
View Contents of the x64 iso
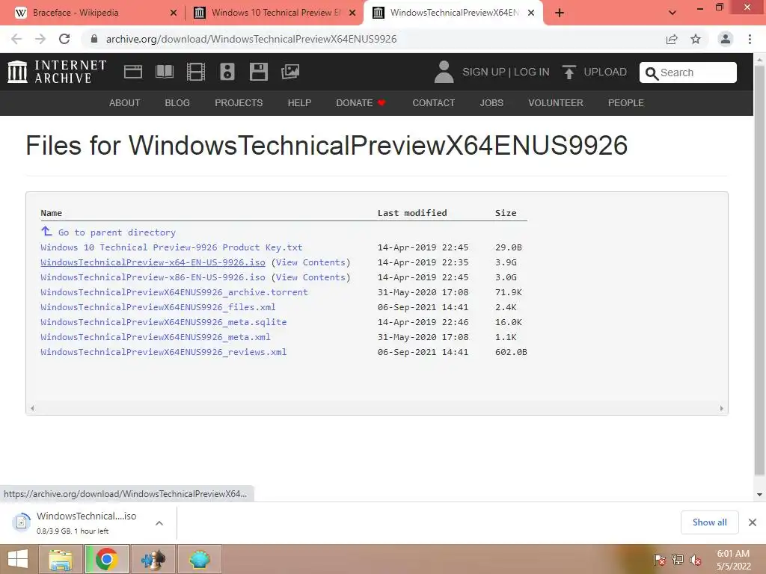pos(310,262)
